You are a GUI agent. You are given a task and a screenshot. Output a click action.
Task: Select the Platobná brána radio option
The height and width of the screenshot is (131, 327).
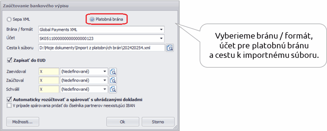pyautogui.click(x=92, y=19)
